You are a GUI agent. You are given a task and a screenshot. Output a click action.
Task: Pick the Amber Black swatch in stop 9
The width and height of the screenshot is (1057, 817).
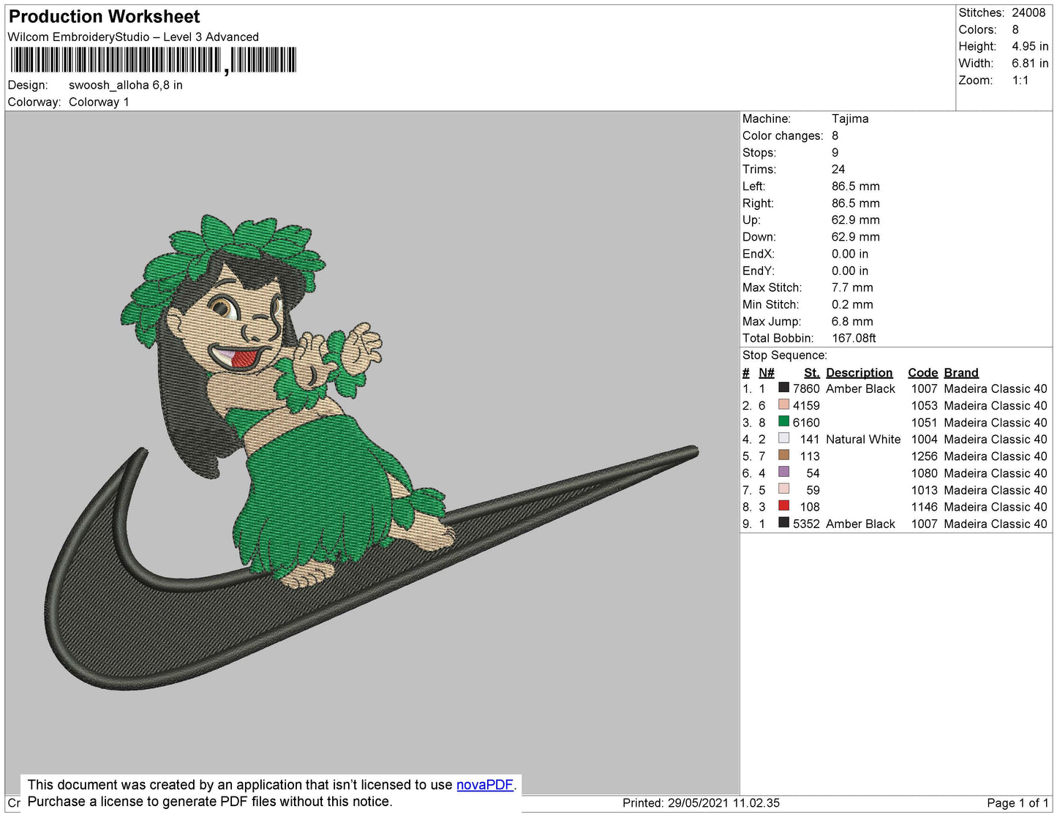pos(783,522)
